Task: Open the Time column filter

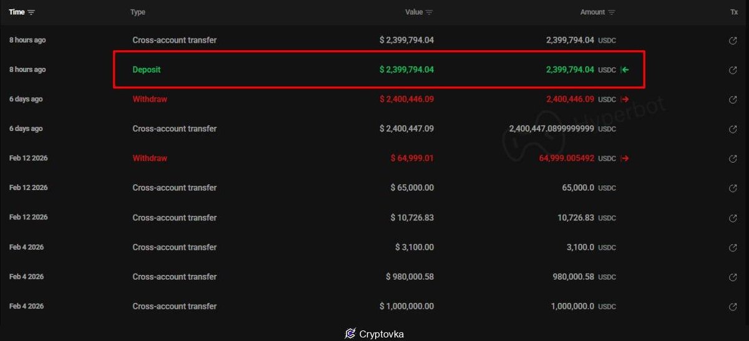Action: point(31,12)
